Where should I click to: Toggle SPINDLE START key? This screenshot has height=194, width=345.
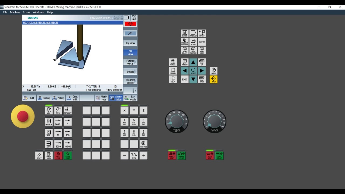[x=181, y=155]
